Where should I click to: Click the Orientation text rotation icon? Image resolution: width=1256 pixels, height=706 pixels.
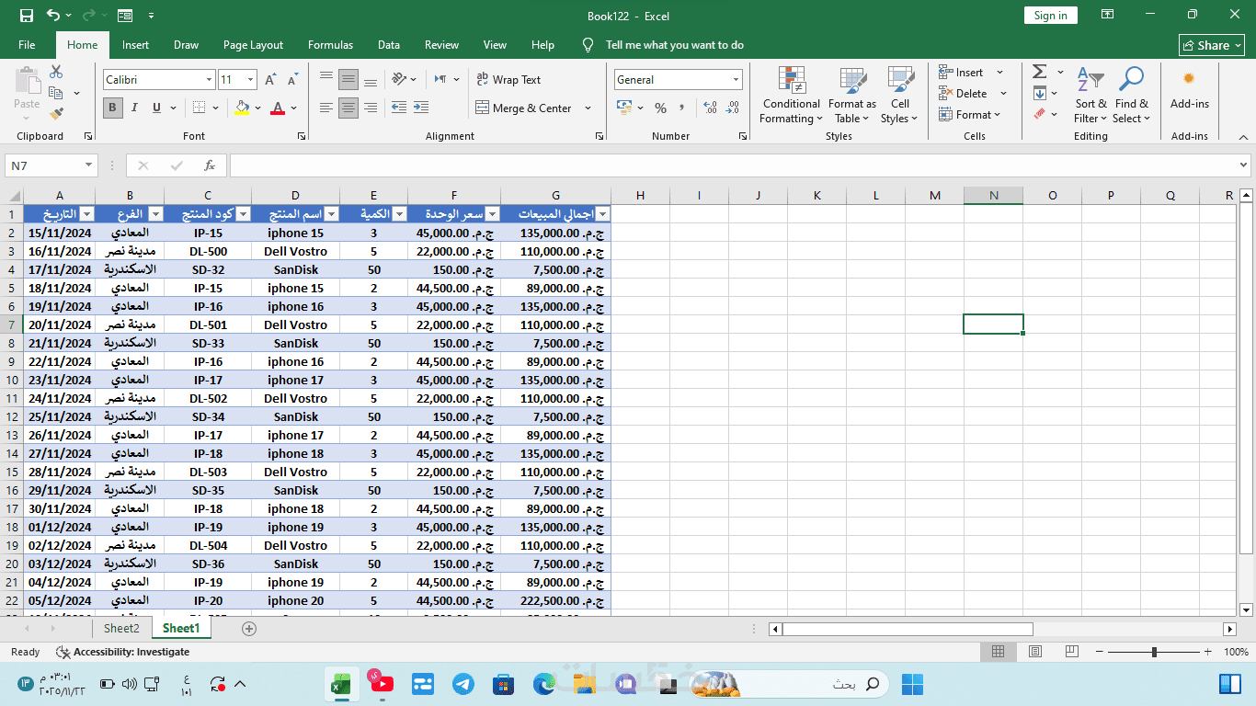(x=399, y=80)
